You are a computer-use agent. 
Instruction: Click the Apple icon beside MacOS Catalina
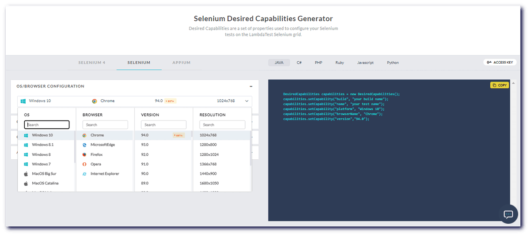(x=26, y=183)
